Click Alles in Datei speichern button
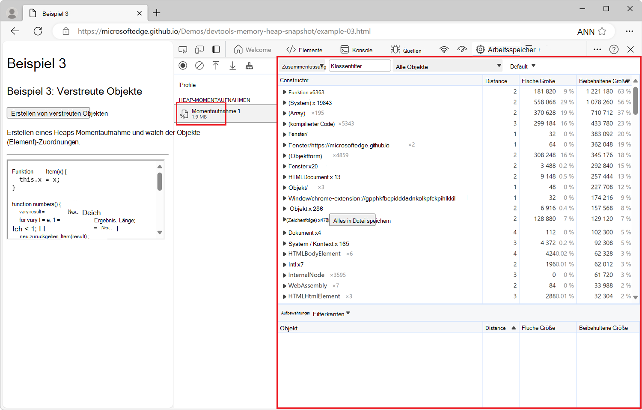Viewport: 642px width, 410px height. pyautogui.click(x=352, y=221)
